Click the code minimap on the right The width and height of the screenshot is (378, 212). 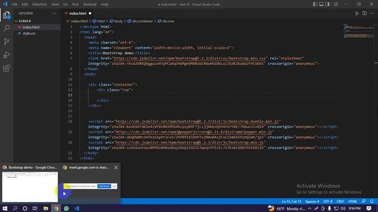click(x=359, y=31)
